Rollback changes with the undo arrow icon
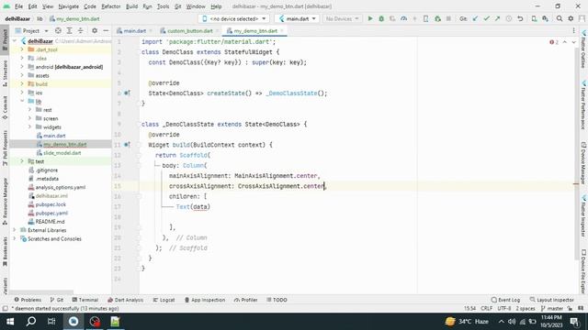588x330 pixels. point(520,18)
